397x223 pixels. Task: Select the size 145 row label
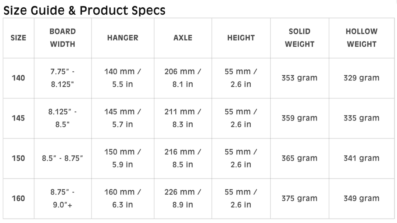point(18,118)
